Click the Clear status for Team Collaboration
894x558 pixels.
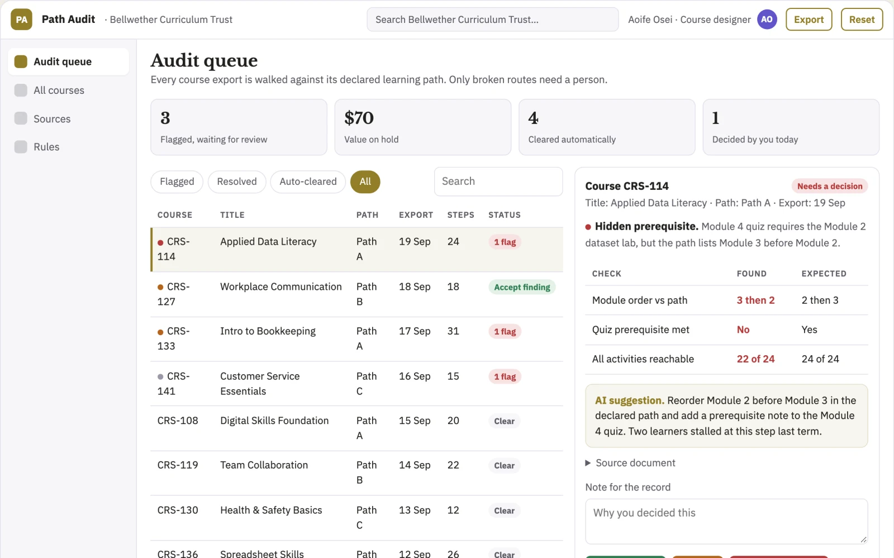tap(504, 466)
